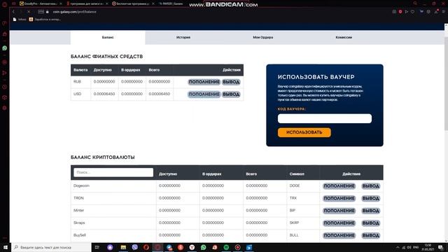The height and width of the screenshot is (252, 448).
Task: Click ВЫВОД for the RUB balance
Action: 231,82
